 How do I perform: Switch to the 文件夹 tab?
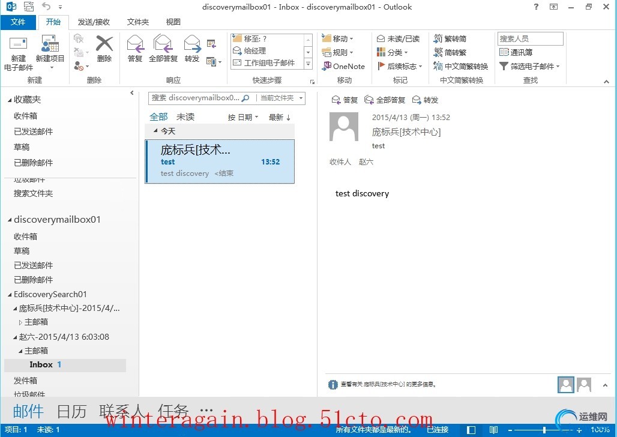point(137,22)
